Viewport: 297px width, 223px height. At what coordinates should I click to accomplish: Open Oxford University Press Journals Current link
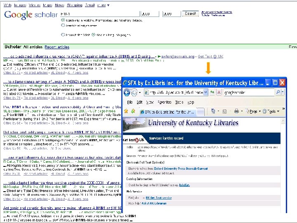click(181, 168)
